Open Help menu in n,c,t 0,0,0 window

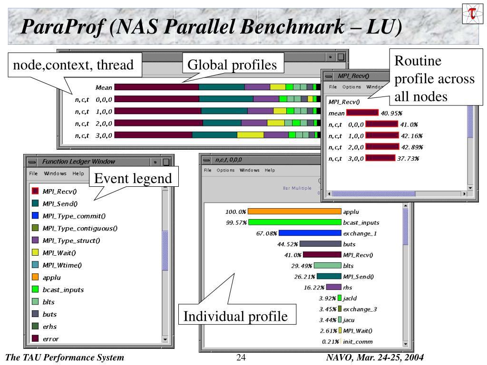click(x=270, y=170)
